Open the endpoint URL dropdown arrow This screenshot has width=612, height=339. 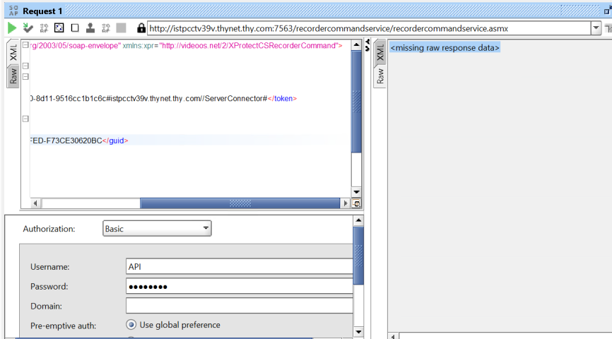[596, 28]
